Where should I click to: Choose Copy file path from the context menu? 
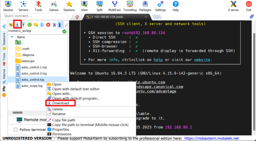click(91, 120)
